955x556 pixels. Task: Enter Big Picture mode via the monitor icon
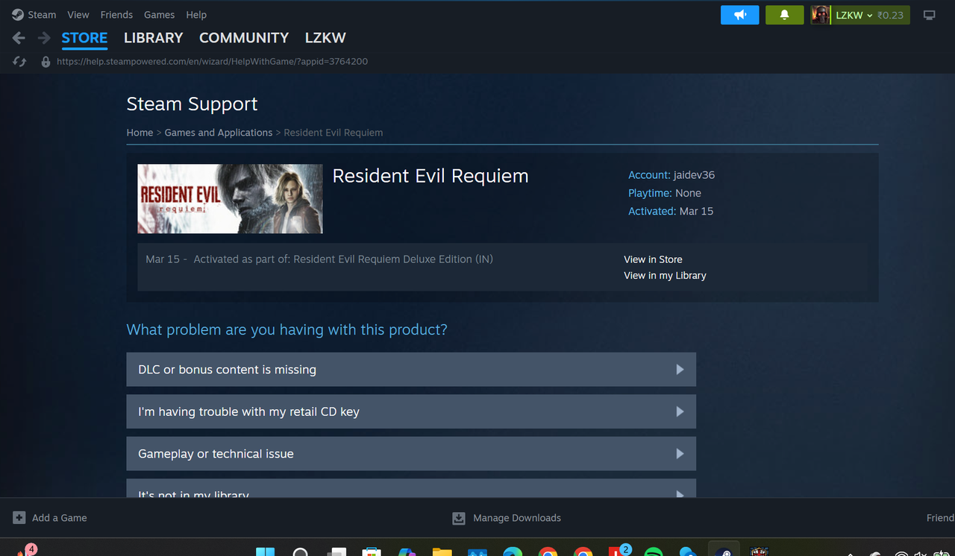pyautogui.click(x=929, y=15)
